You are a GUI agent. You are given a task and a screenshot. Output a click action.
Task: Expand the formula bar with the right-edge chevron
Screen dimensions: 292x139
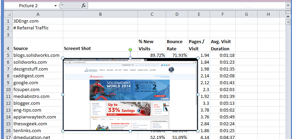coord(288,6)
